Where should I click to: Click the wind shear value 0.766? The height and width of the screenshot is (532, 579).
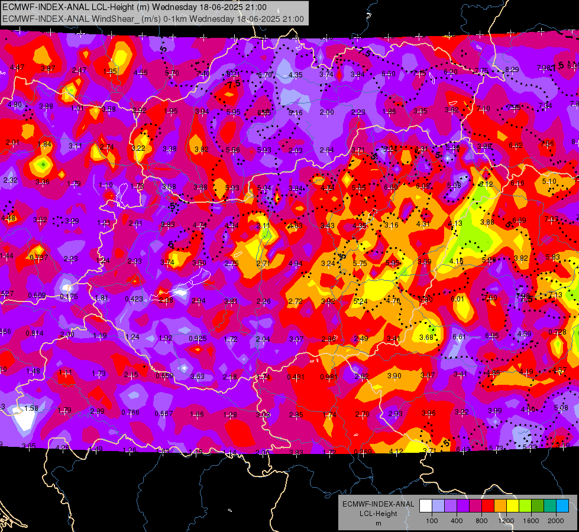[x=130, y=413]
